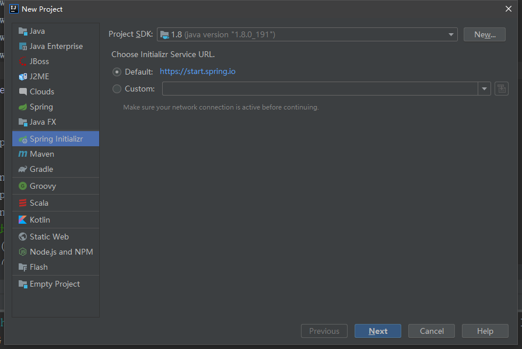Select the Clouds list item text
Image resolution: width=522 pixels, height=349 pixels.
tap(42, 92)
